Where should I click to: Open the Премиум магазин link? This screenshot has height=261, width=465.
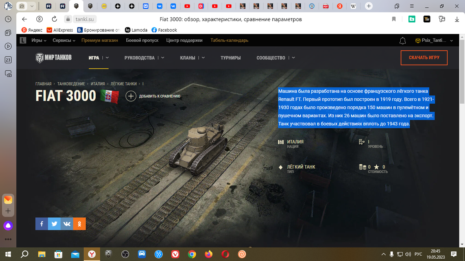(x=100, y=40)
